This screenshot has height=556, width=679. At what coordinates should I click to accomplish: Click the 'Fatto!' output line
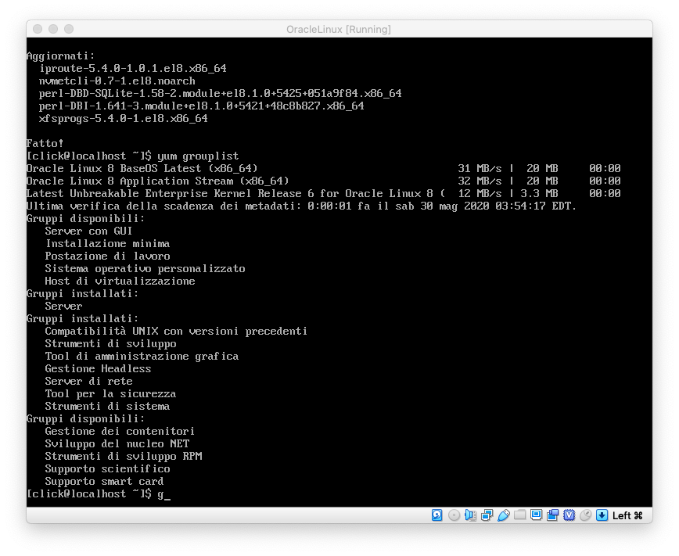(x=45, y=143)
